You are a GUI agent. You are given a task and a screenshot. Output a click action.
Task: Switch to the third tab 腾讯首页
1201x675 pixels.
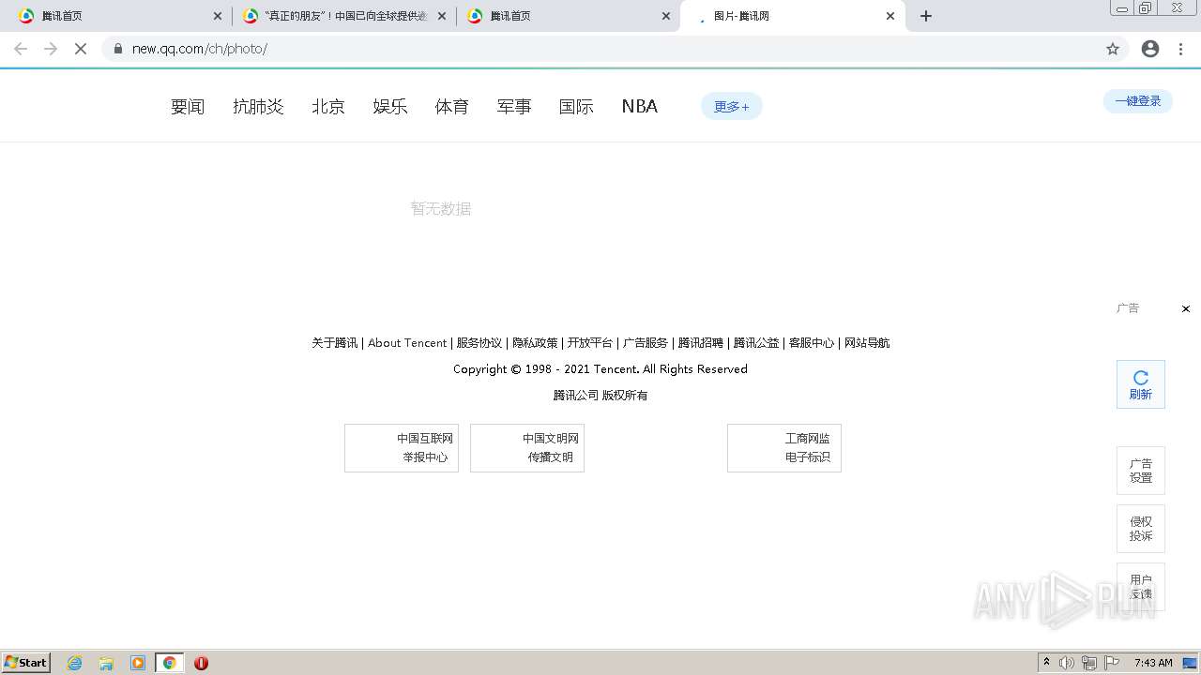[x=568, y=16]
